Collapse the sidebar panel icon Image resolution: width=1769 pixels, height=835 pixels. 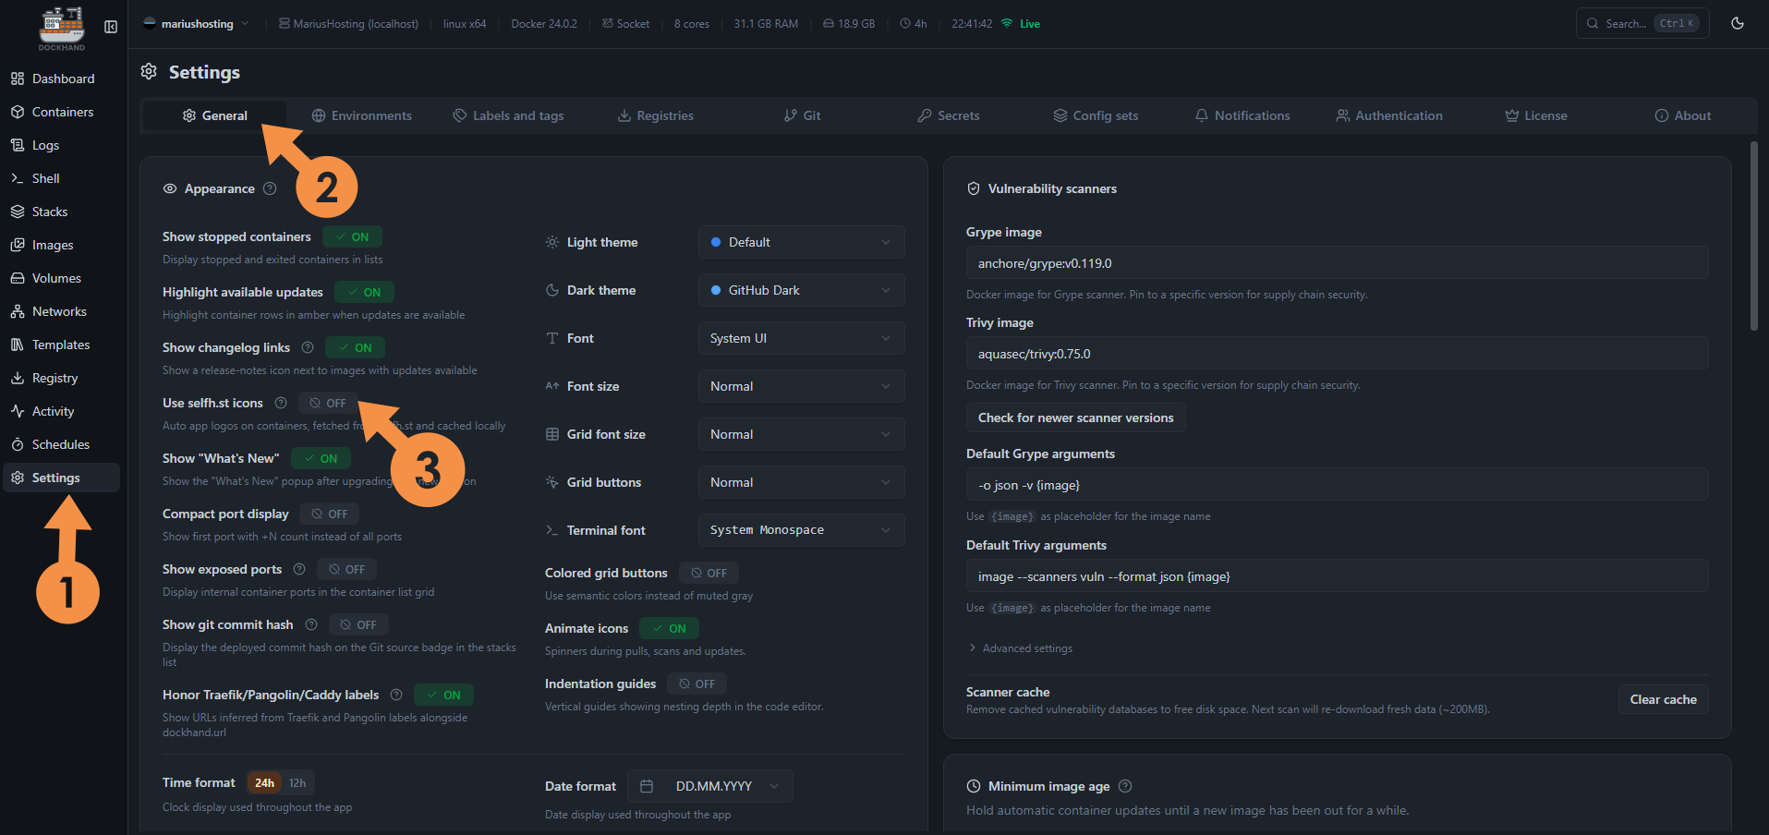tap(111, 27)
